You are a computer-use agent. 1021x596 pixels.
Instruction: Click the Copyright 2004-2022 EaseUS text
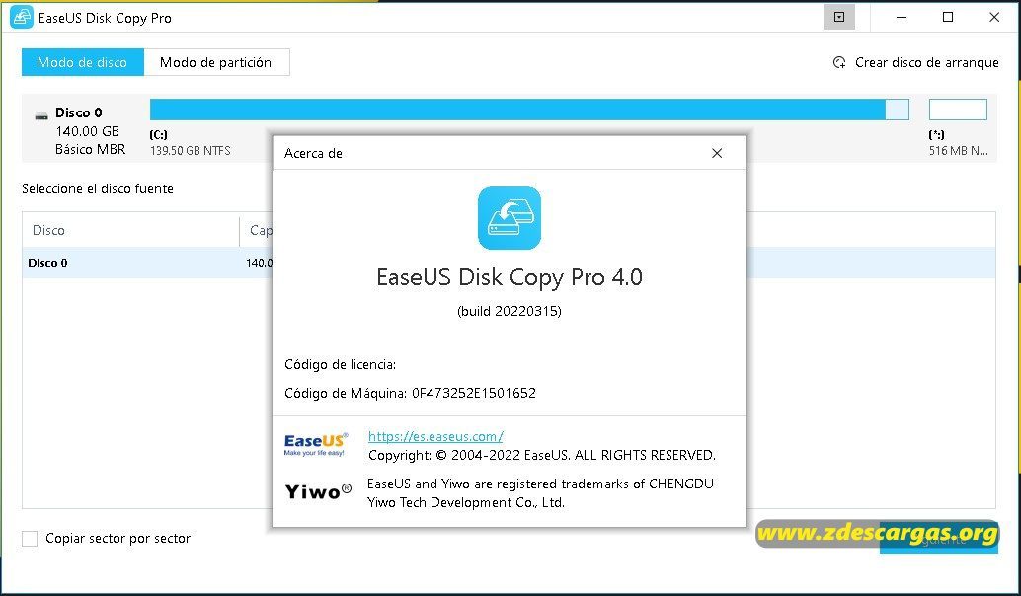542,456
